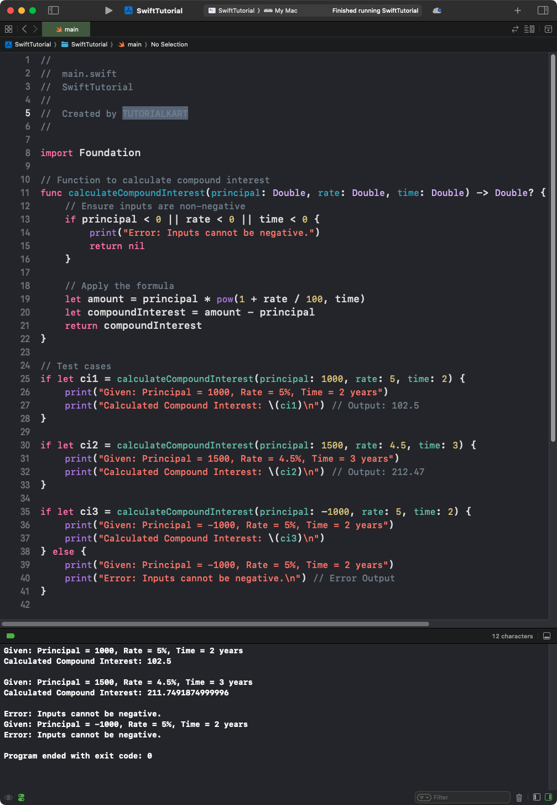The height and width of the screenshot is (805, 557).
Task: Select the main tab
Action: (66, 29)
